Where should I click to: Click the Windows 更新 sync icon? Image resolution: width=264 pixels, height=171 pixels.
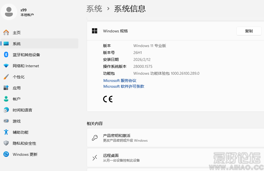[6, 154]
